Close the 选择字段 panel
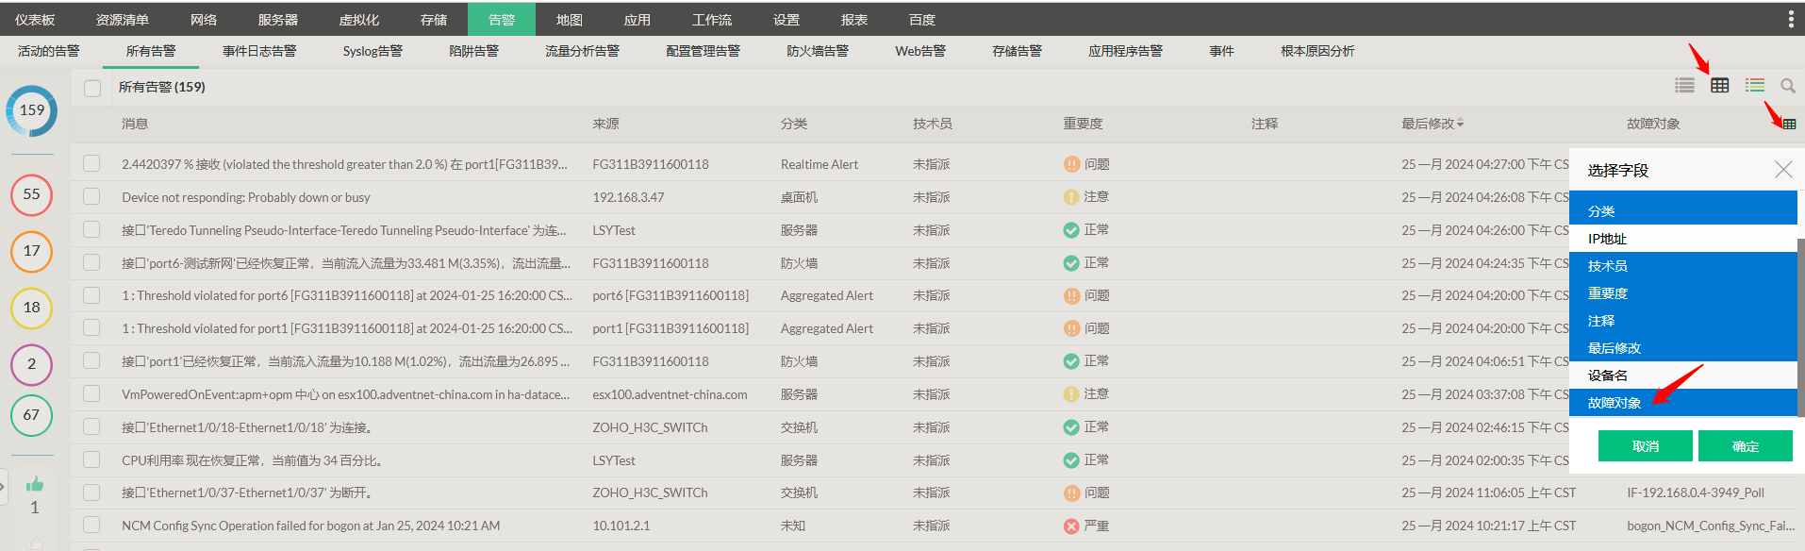The height and width of the screenshot is (551, 1805). (1783, 170)
